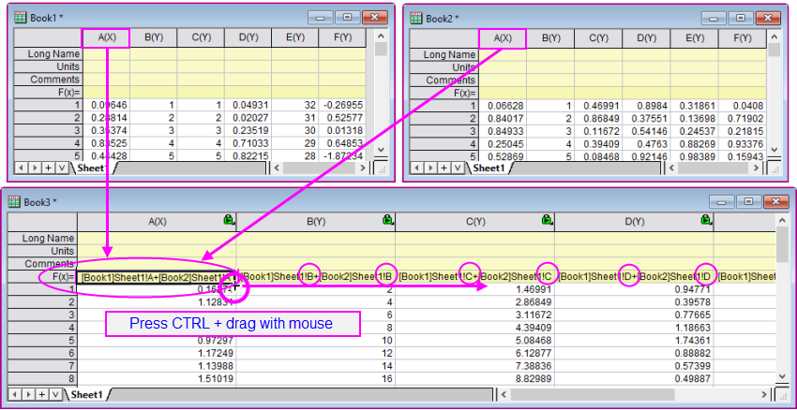797x410 pixels.
Task: Click the lock icon on Book3 column D(Y)
Action: [705, 219]
